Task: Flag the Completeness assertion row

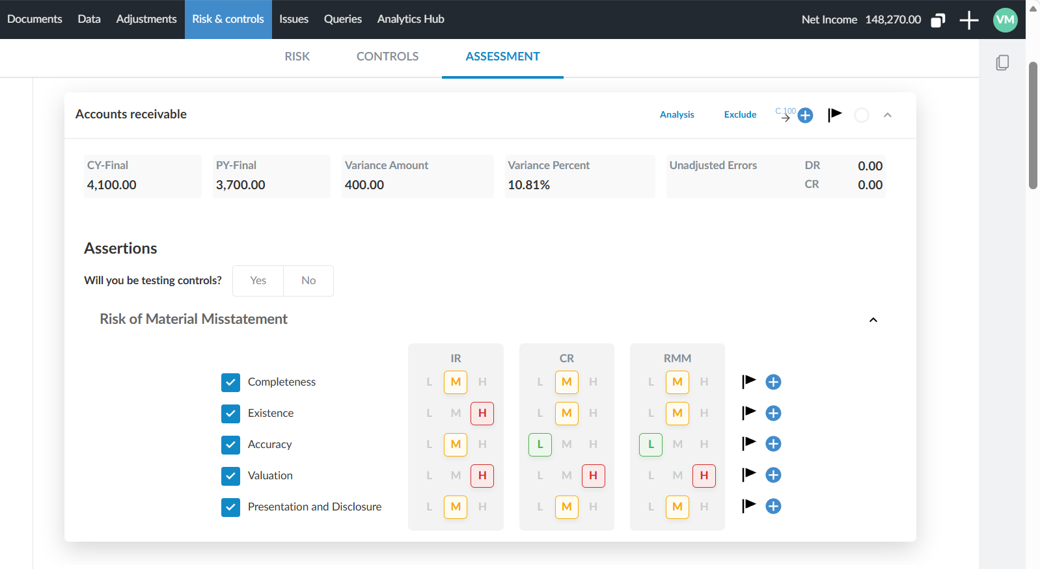Action: [x=749, y=382]
